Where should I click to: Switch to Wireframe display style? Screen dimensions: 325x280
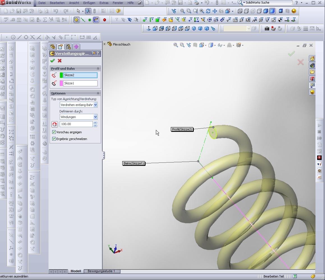click(240, 11)
